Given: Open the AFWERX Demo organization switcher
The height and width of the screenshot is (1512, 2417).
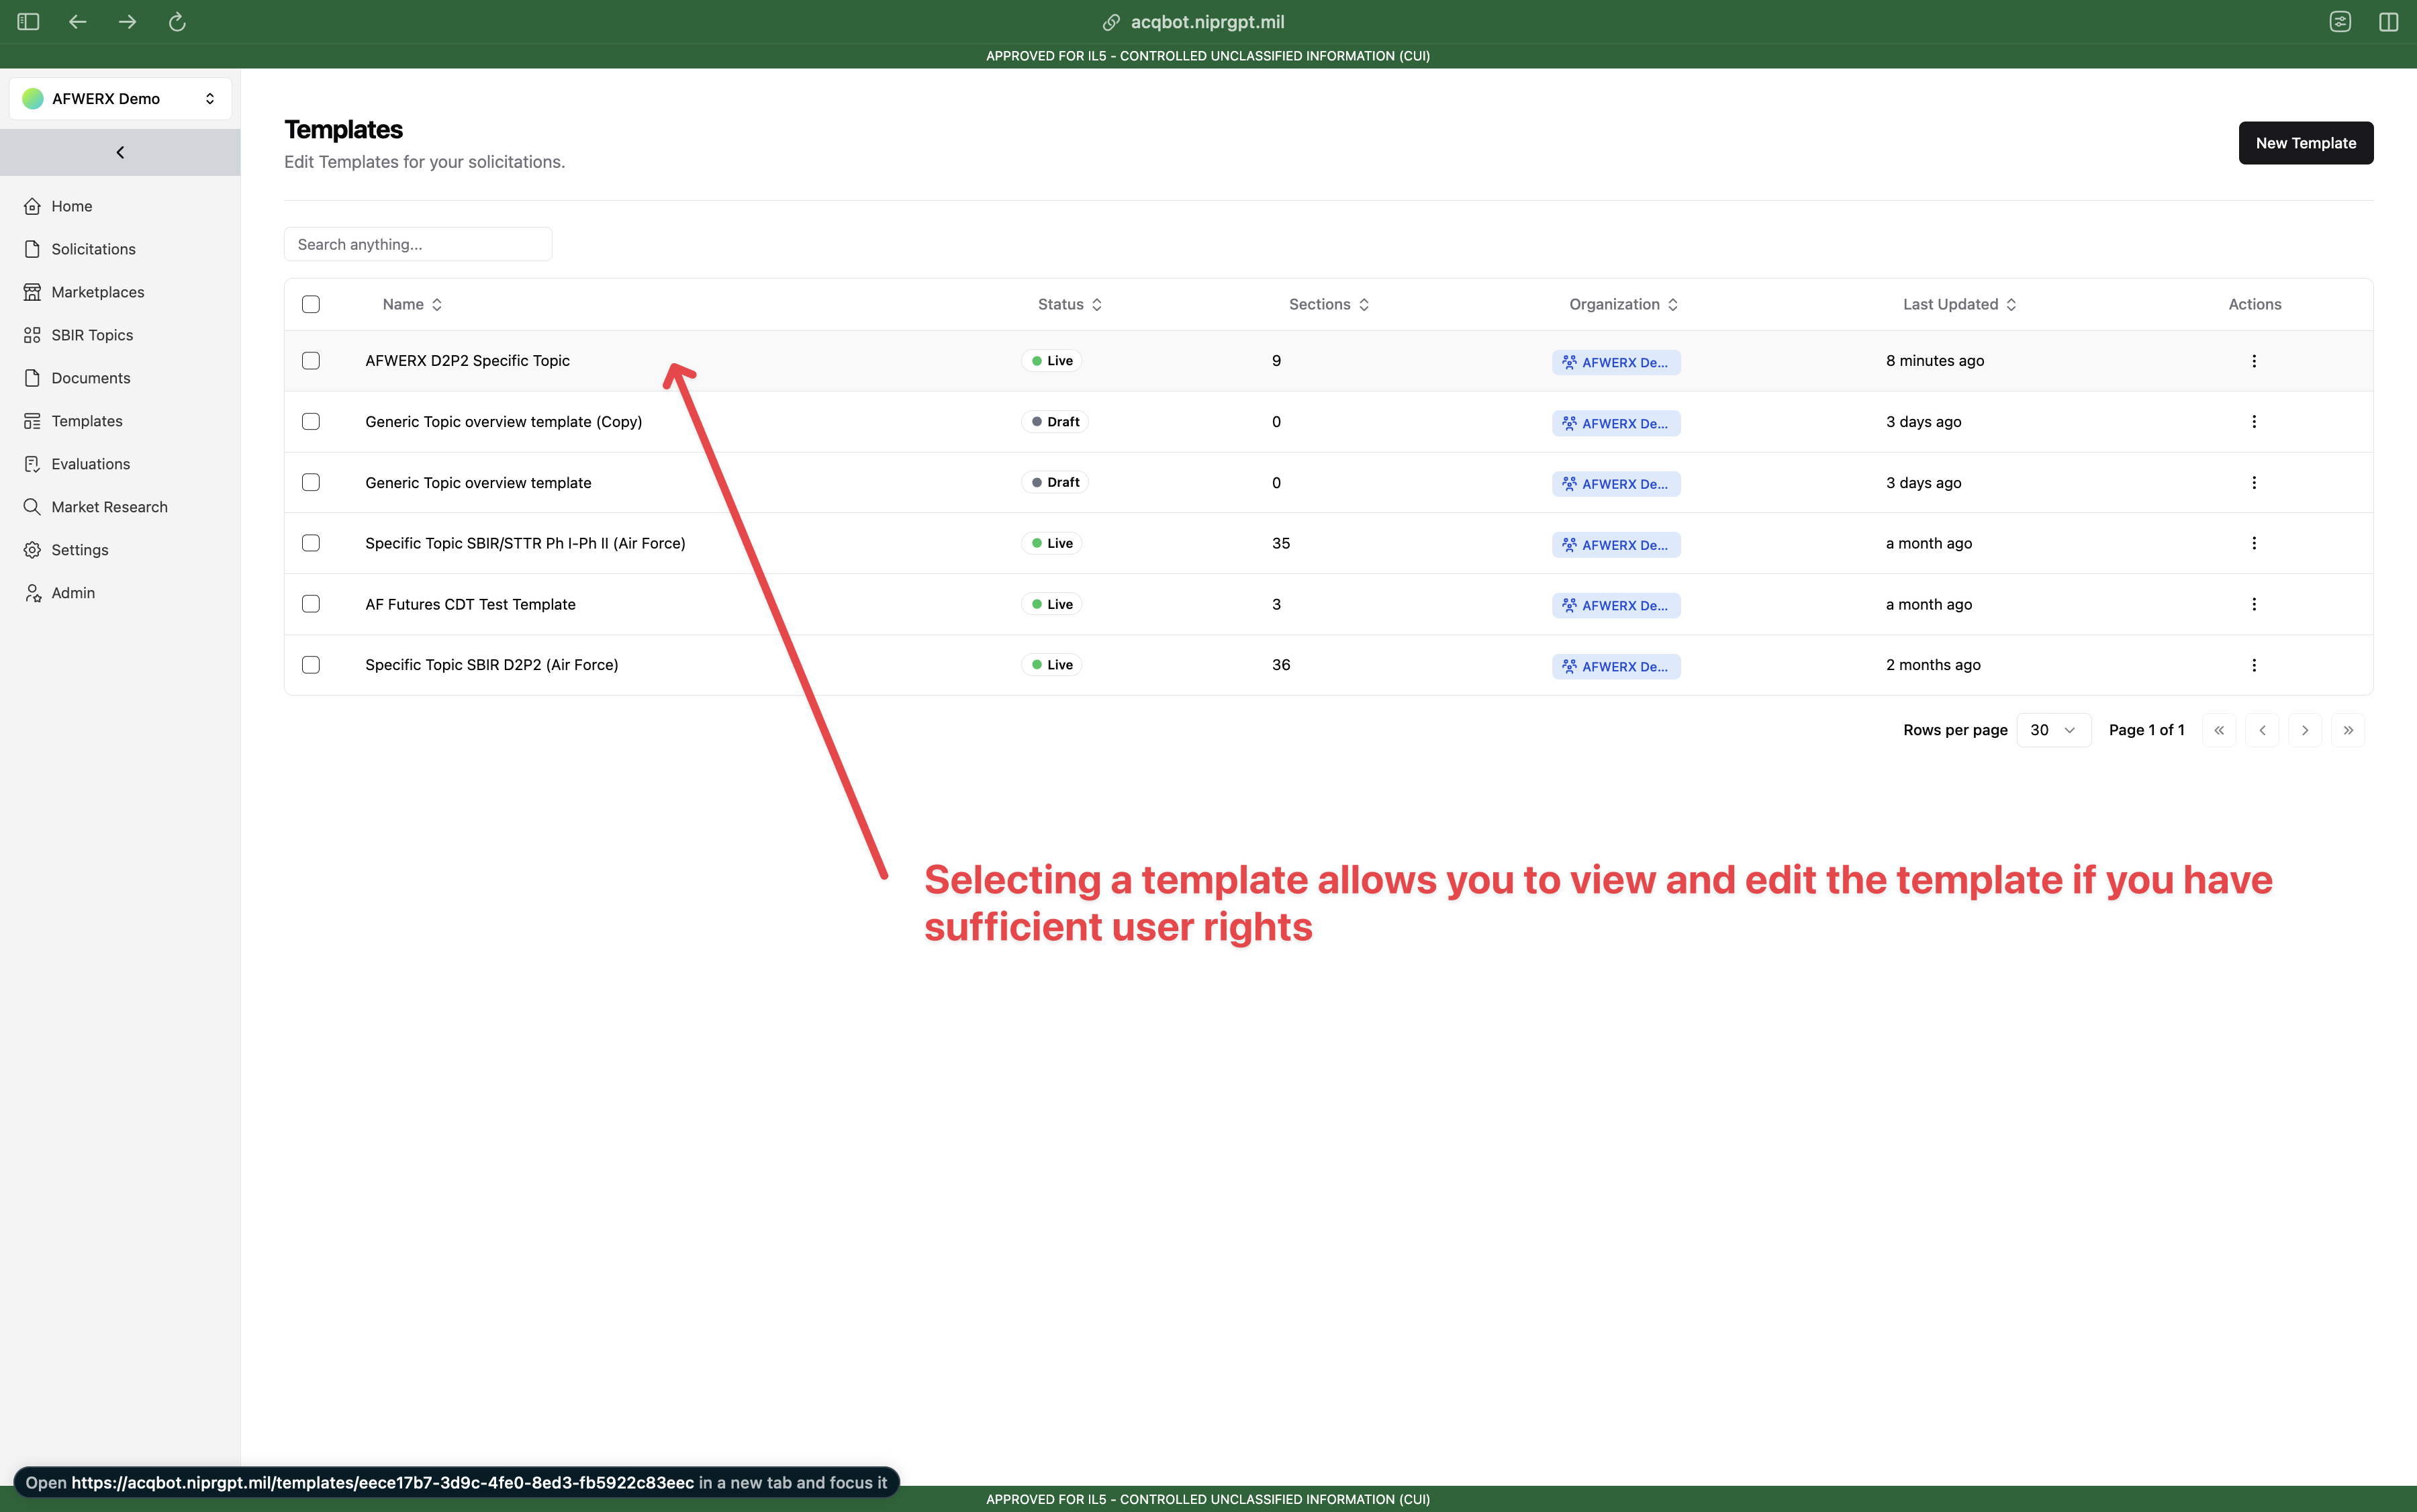Looking at the screenshot, I should (x=120, y=98).
